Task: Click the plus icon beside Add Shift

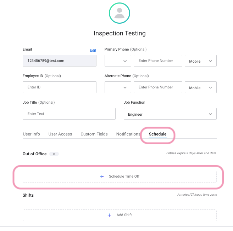Action: tap(109, 215)
